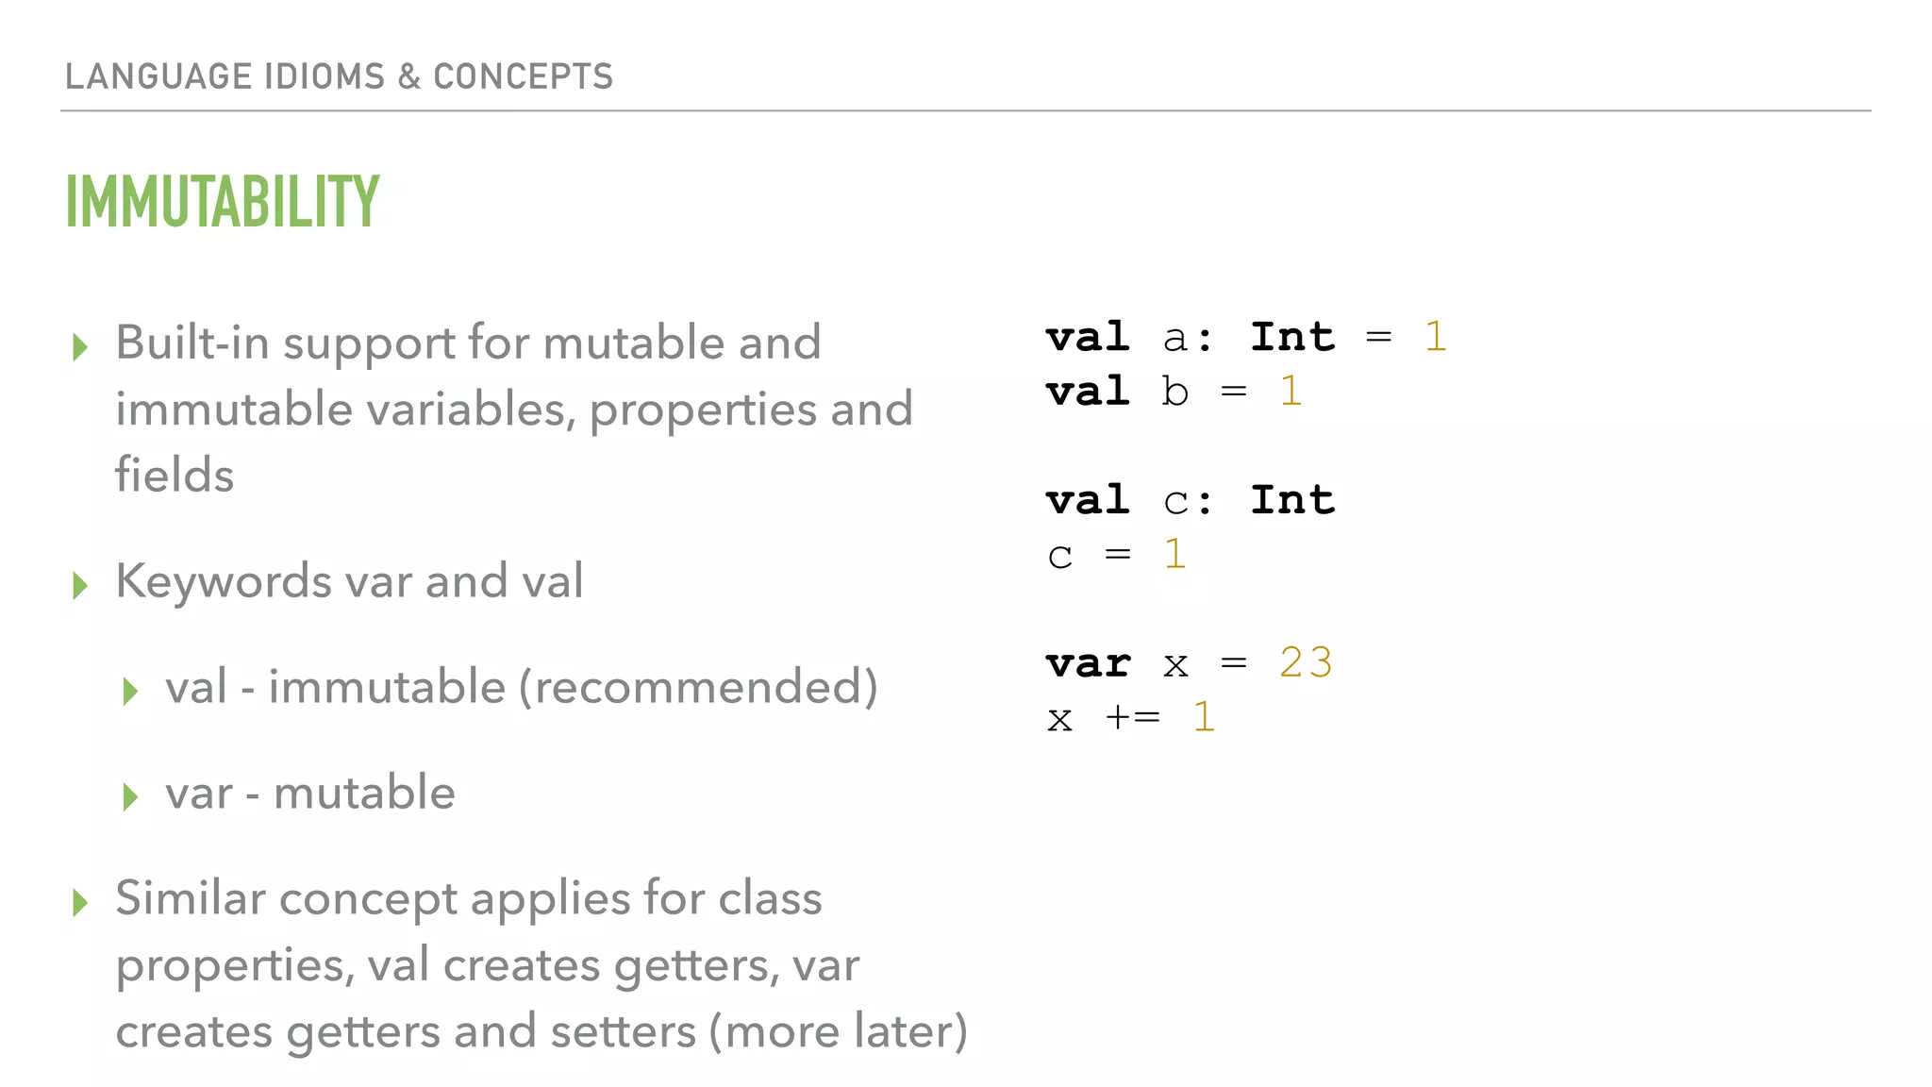Click the code line "x += 1"

(x=1130, y=717)
